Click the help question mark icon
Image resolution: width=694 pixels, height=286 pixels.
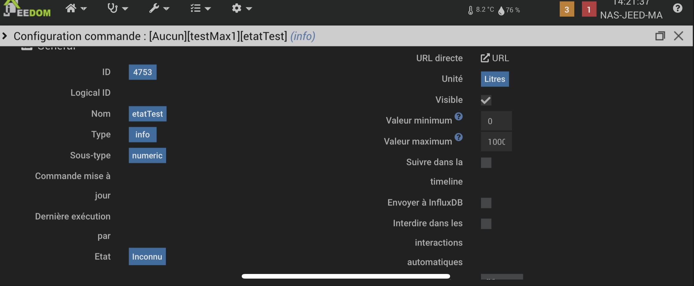[678, 8]
